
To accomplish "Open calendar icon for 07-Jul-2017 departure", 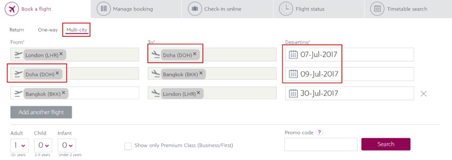I will coord(293,54).
